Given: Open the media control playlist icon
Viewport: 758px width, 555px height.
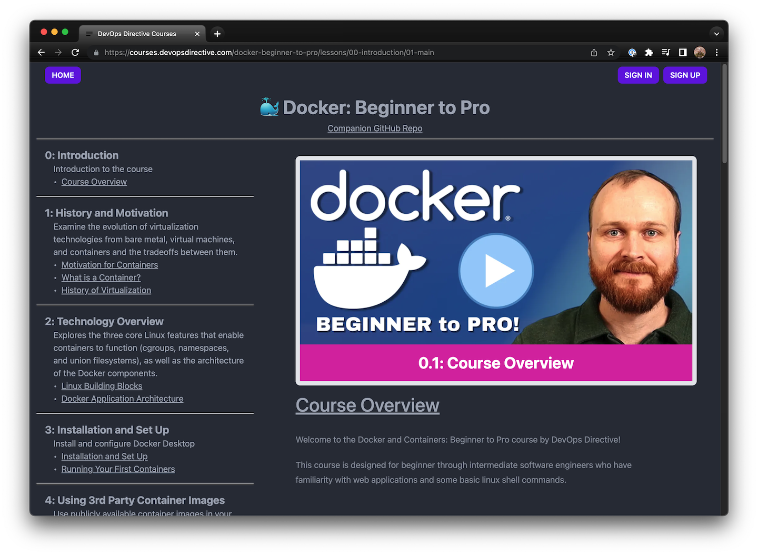Looking at the screenshot, I should pos(666,53).
